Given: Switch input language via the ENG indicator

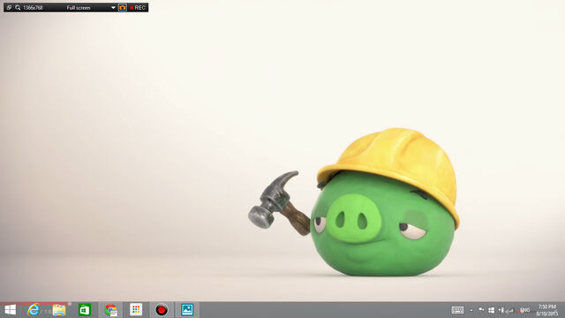Looking at the screenshot, I should tap(525, 310).
